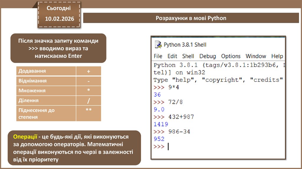Screen dimensions: 302x169
Task: Open the Options menu
Action: (231, 56)
